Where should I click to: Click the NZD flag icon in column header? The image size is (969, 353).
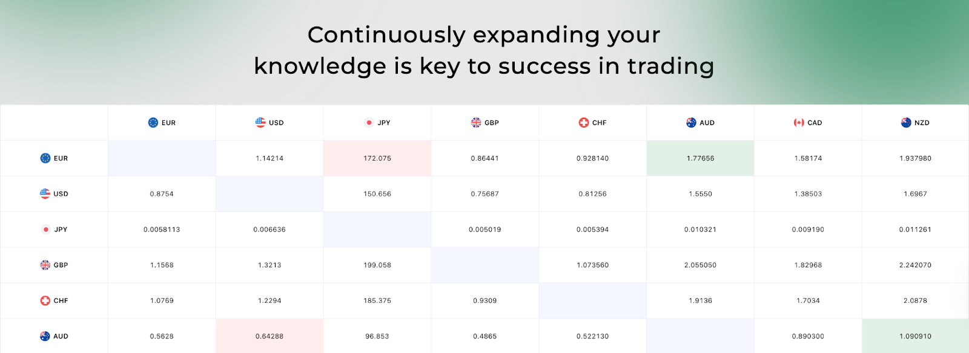pos(906,123)
